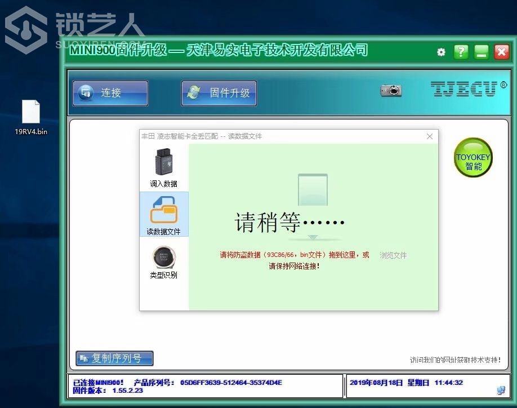Select the 19RV4.bin desktop file
The height and width of the screenshot is (408, 517).
[31, 118]
